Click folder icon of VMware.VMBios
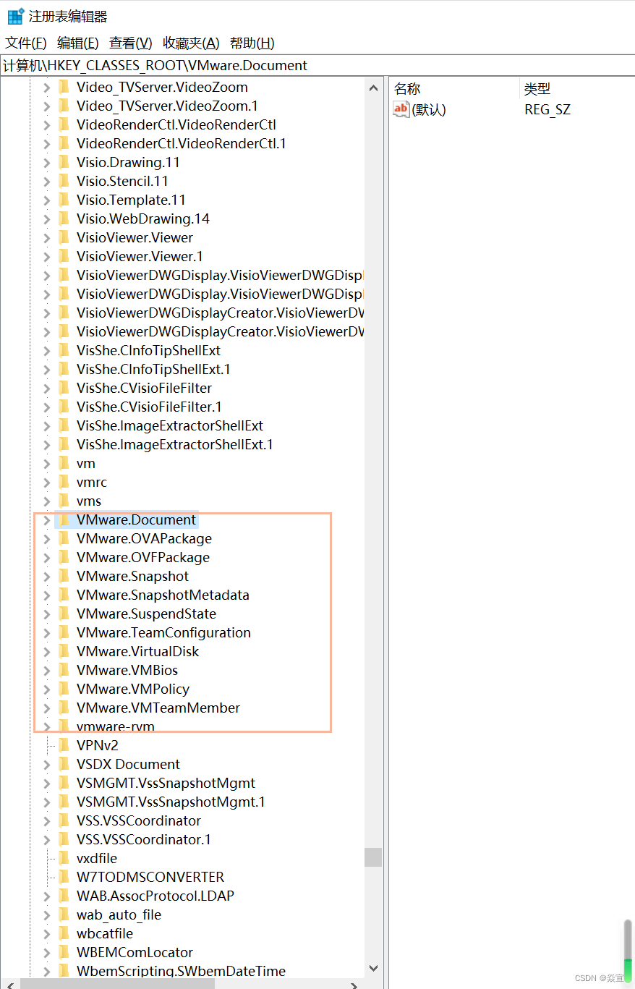The image size is (635, 989). [64, 671]
